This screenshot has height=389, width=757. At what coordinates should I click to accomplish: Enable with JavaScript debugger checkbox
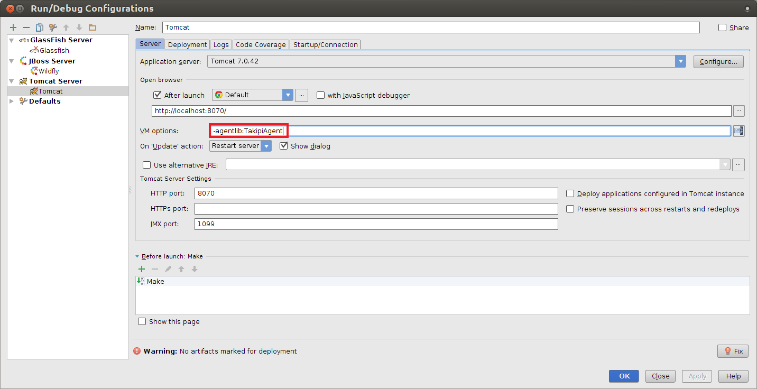pos(320,95)
